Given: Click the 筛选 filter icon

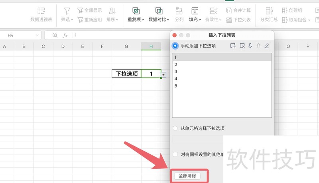Looking at the screenshot, I should tap(67, 11).
